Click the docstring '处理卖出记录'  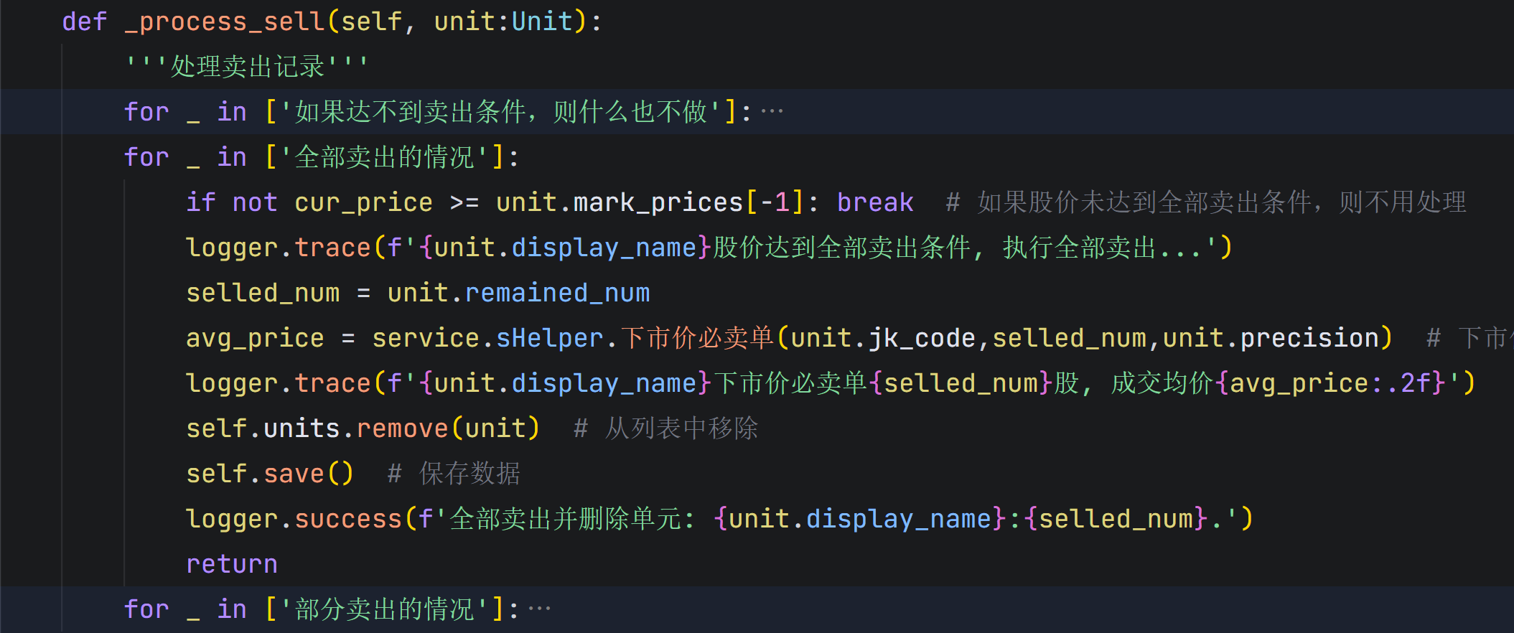(x=248, y=67)
